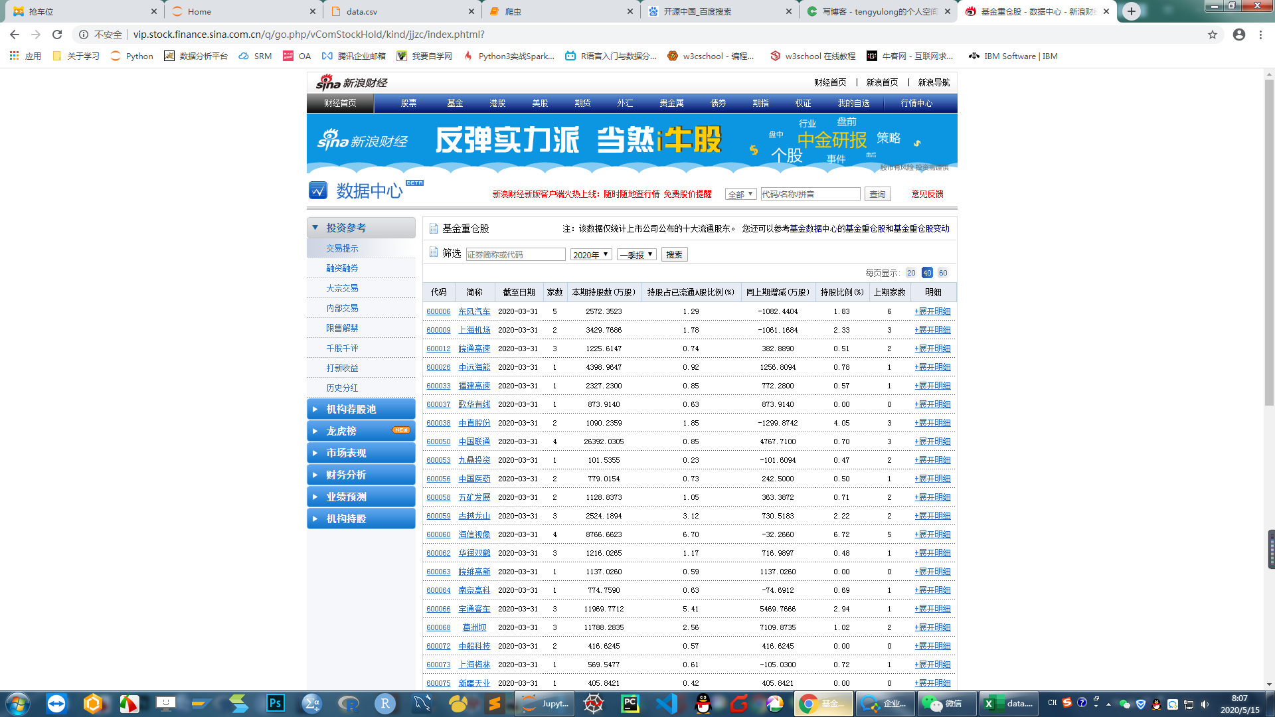The image size is (1275, 717).
Task: Click the 搜索 filter button
Action: tap(674, 255)
